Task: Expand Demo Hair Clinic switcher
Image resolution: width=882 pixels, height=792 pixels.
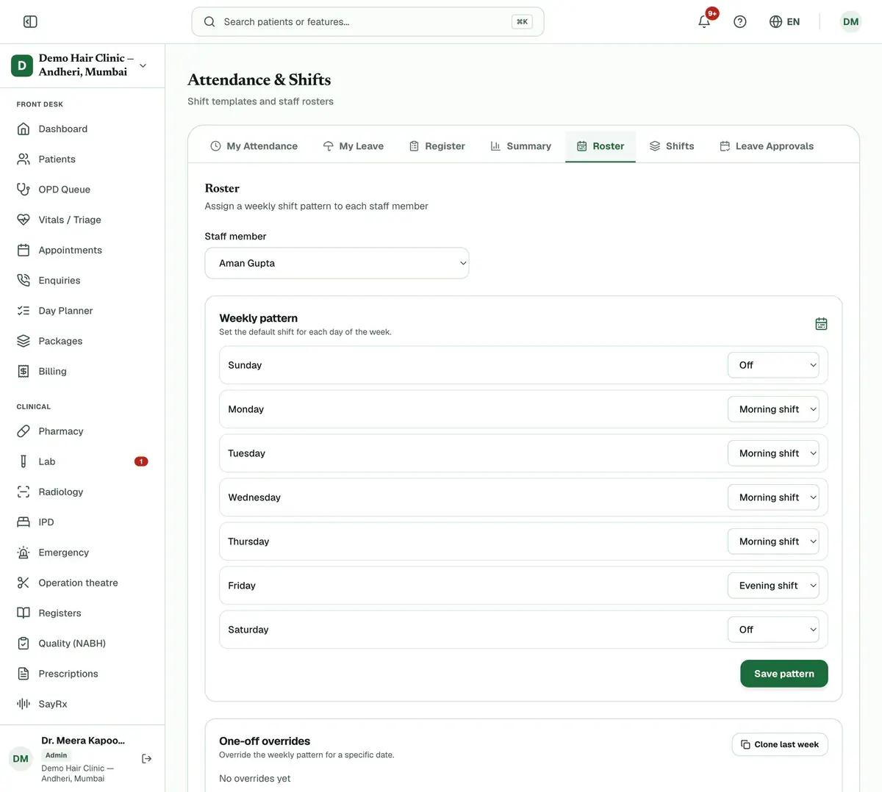Action: [x=82, y=65]
